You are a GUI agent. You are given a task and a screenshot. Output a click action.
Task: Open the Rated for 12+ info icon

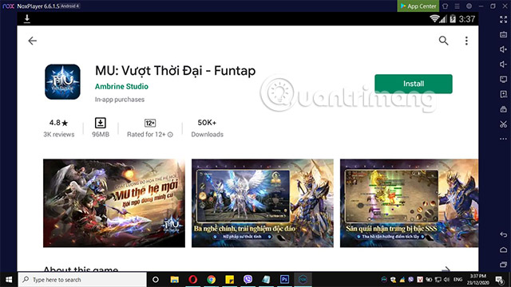tap(170, 135)
